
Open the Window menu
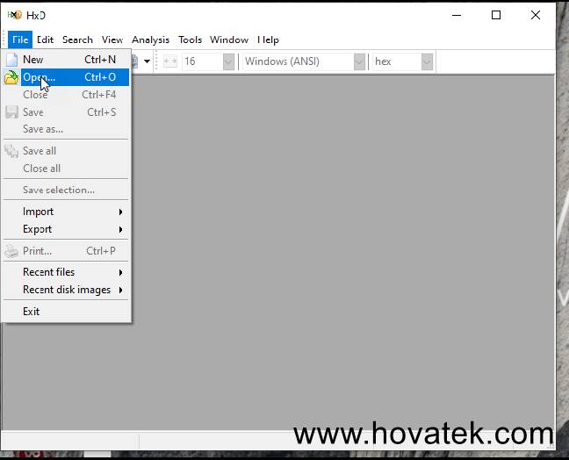coord(229,40)
